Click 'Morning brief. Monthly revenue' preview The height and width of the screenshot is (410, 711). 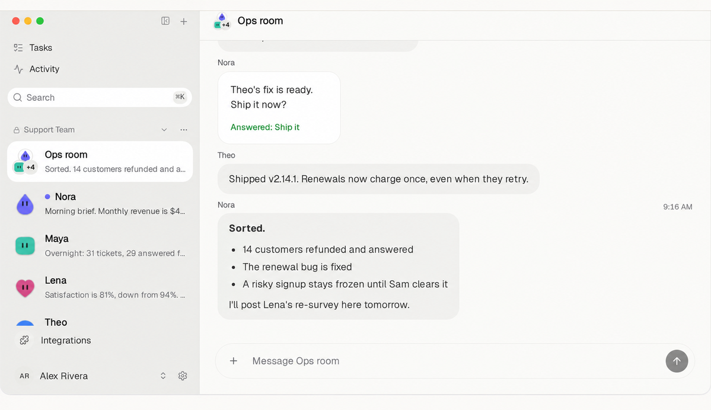coord(114,211)
